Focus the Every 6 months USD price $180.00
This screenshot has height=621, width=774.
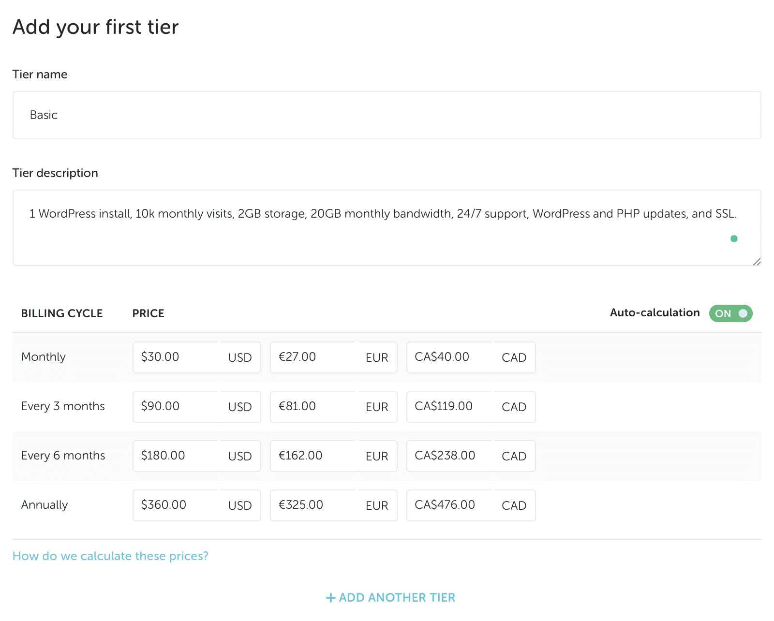tap(176, 456)
